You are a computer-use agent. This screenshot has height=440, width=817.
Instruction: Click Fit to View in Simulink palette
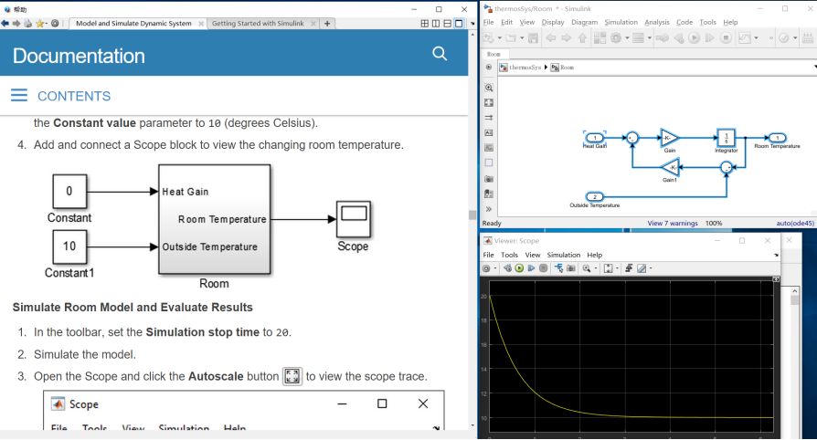pyautogui.click(x=489, y=103)
